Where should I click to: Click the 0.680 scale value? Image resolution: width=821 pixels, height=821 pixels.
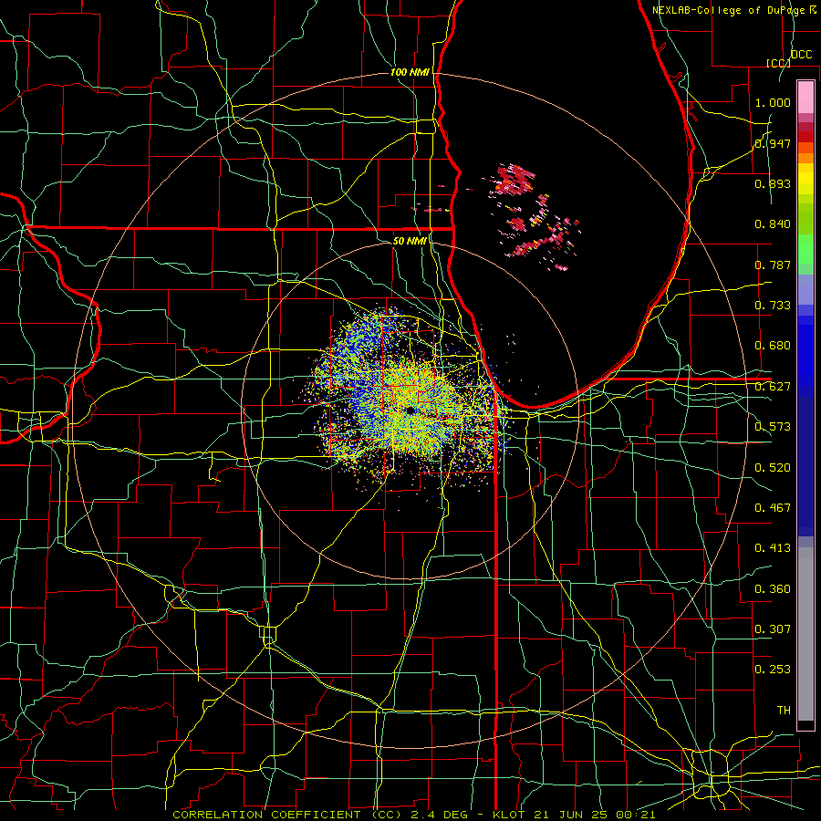point(773,346)
